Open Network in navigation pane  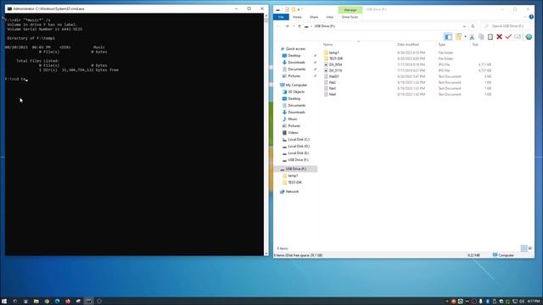(292, 191)
